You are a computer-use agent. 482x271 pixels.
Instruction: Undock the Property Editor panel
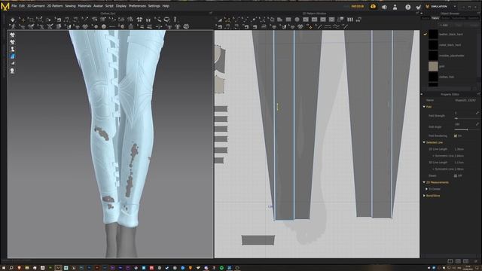[x=479, y=94]
